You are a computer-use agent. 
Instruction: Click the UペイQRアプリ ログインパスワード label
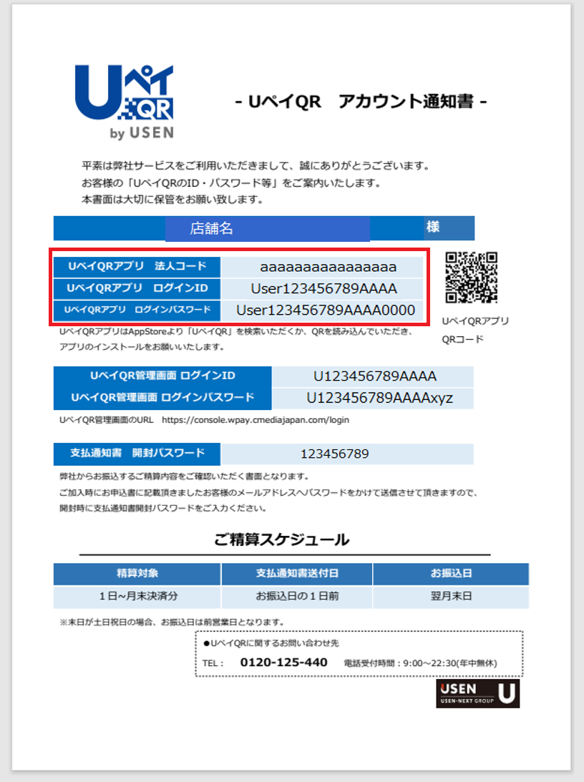click(137, 310)
